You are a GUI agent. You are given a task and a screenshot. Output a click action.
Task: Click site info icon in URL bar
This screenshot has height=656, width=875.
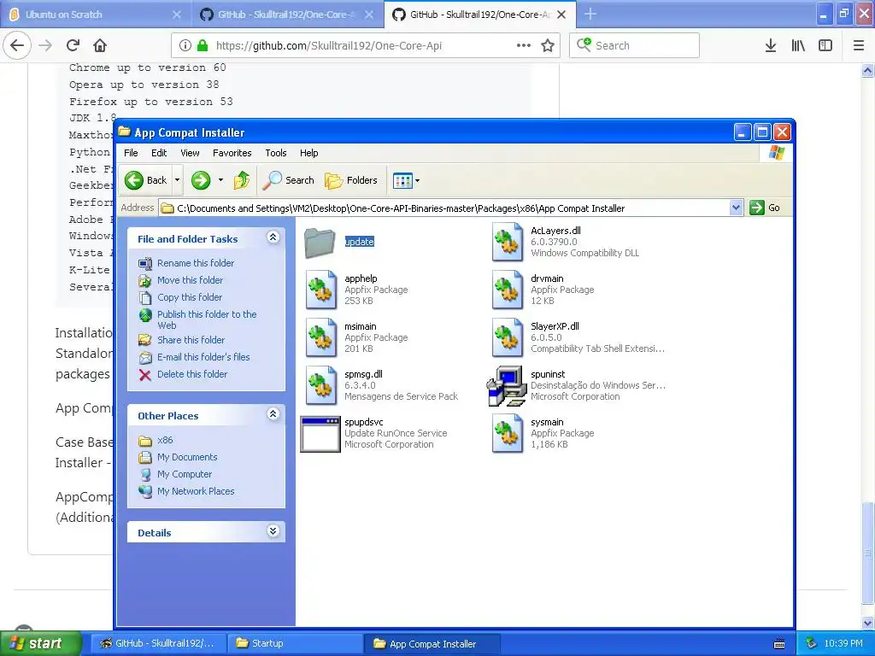[x=185, y=46]
